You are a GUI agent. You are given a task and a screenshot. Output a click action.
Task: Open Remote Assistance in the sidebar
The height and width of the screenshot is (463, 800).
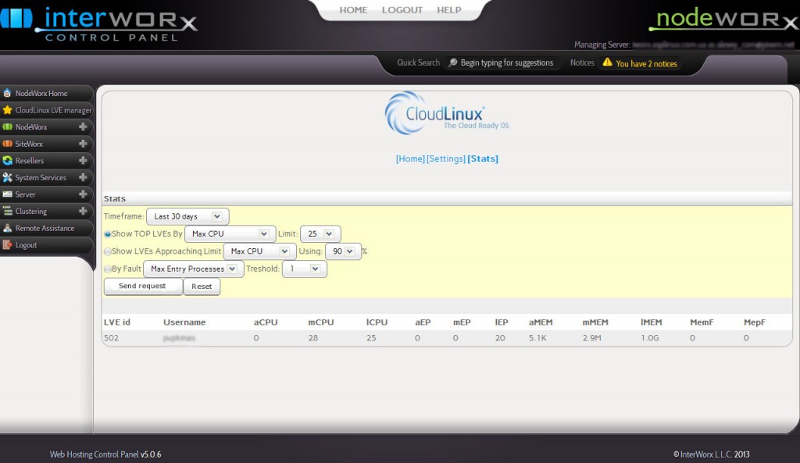coord(45,228)
